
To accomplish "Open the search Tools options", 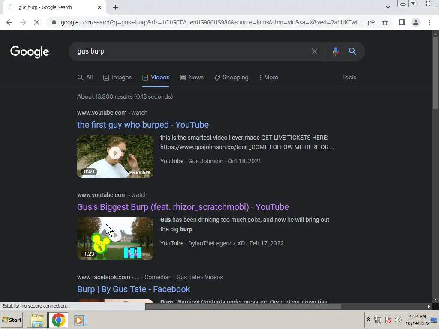I will pos(349,78).
